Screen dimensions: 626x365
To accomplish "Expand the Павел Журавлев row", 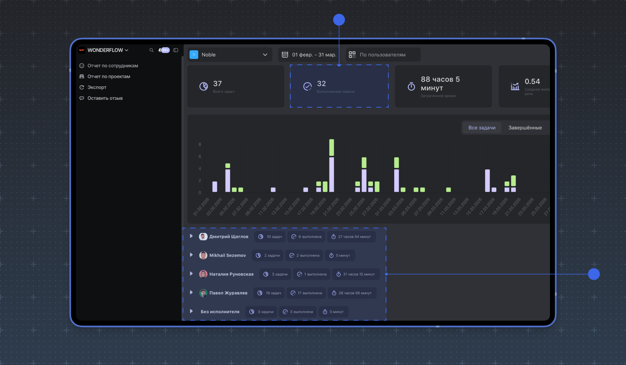I will click(x=192, y=292).
